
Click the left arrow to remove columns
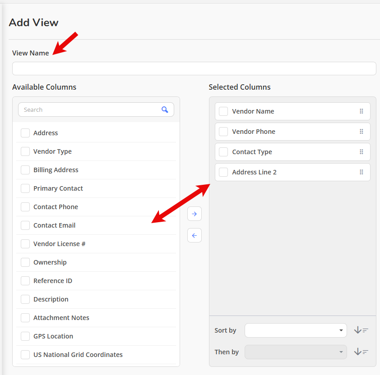click(x=195, y=235)
